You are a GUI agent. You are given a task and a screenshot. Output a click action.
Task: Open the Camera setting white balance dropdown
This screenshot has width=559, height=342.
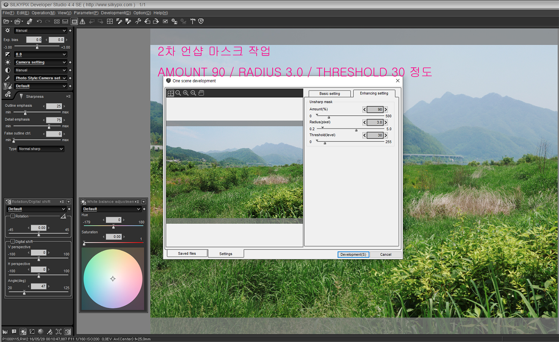(x=41, y=62)
